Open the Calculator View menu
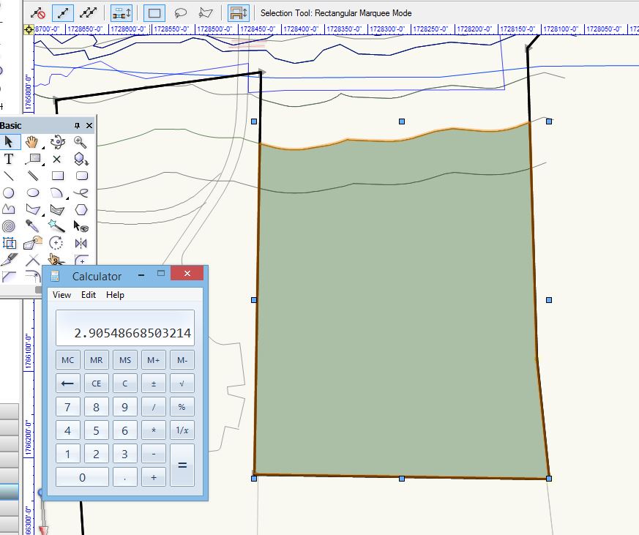This screenshot has height=535, width=639. (x=62, y=295)
